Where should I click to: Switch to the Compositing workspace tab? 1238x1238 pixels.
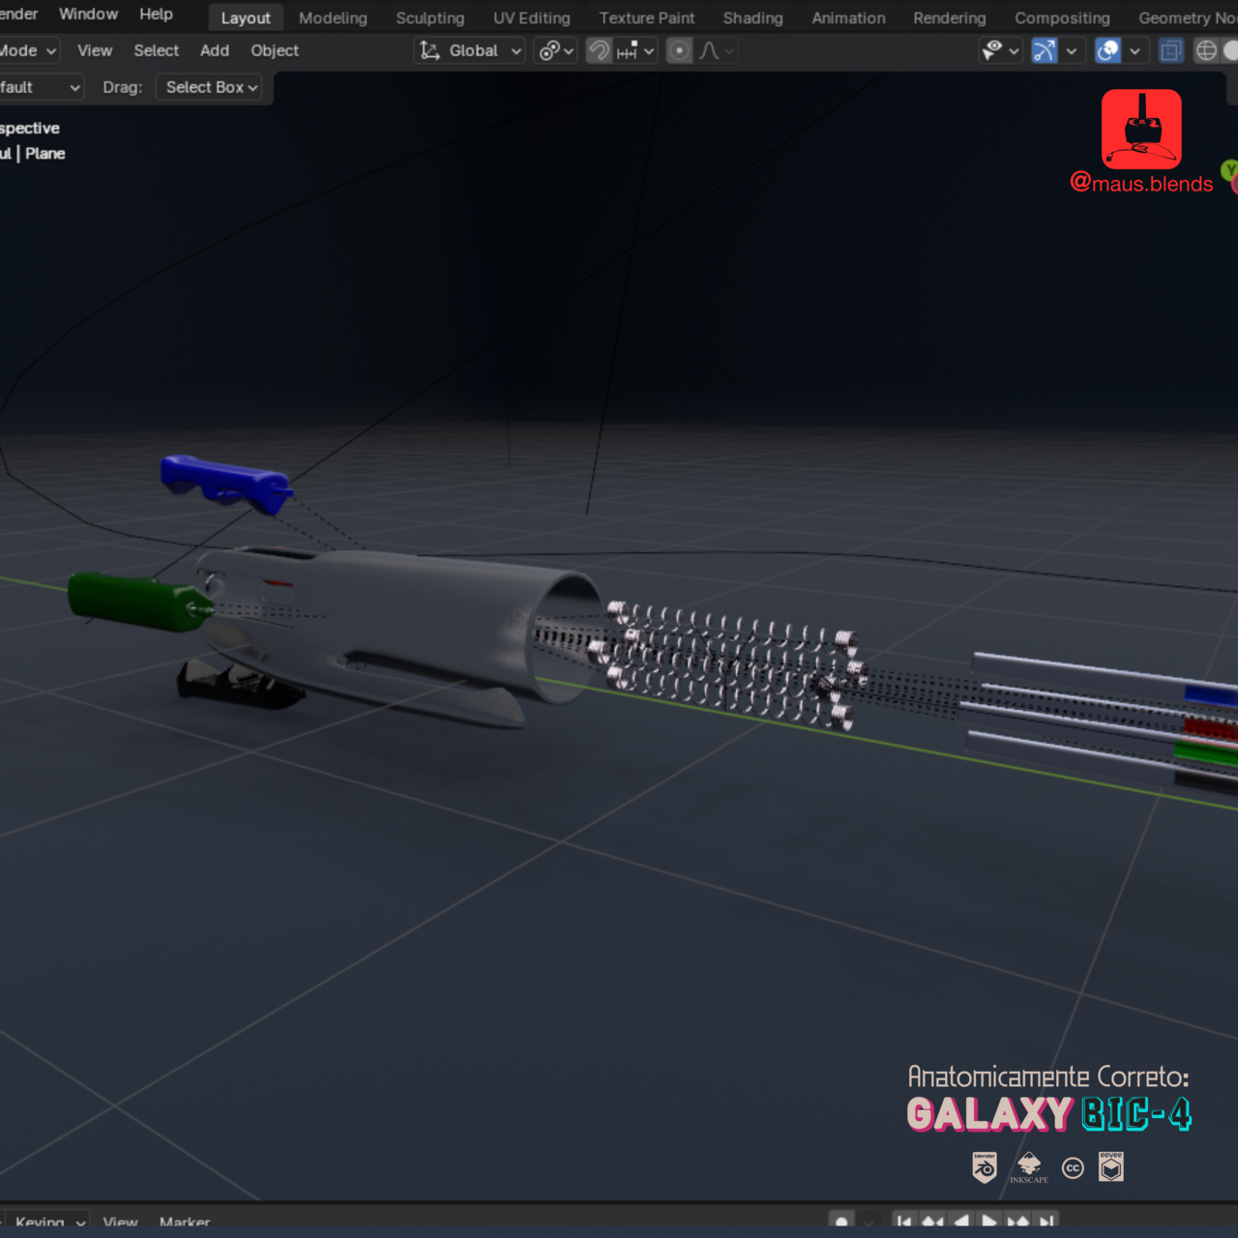[1062, 17]
